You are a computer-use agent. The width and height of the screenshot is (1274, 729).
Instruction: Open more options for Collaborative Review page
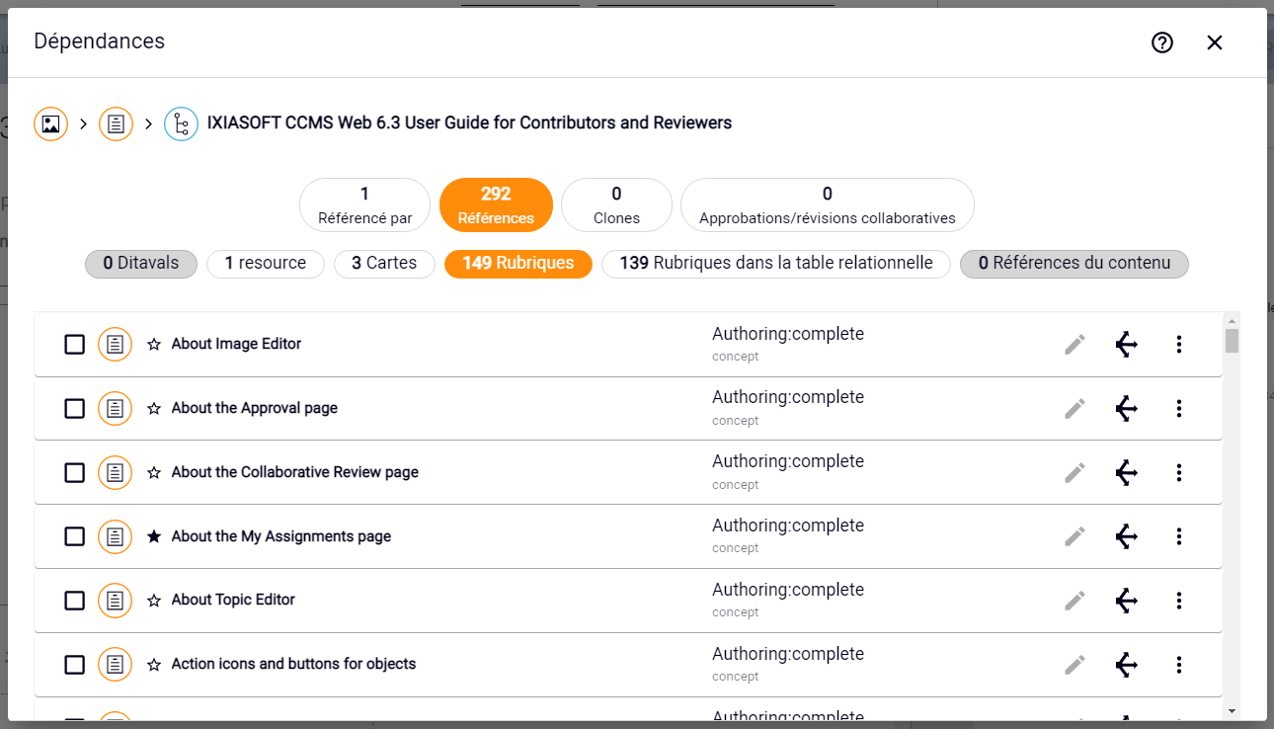click(x=1178, y=472)
